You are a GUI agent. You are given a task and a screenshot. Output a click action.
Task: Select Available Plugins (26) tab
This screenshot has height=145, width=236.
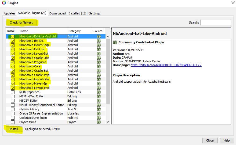coord(32,13)
